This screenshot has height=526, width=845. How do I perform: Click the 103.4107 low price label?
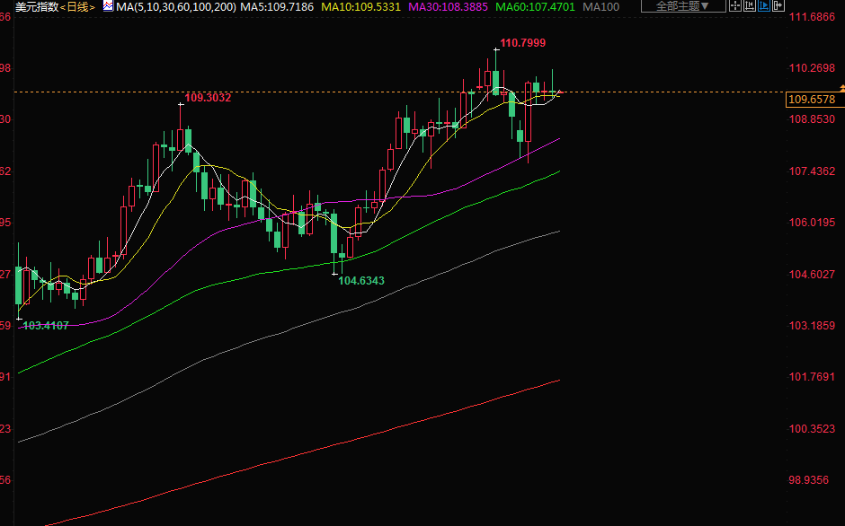point(45,325)
